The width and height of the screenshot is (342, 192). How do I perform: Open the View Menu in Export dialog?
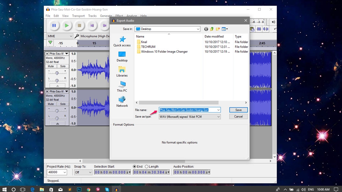pos(225,29)
